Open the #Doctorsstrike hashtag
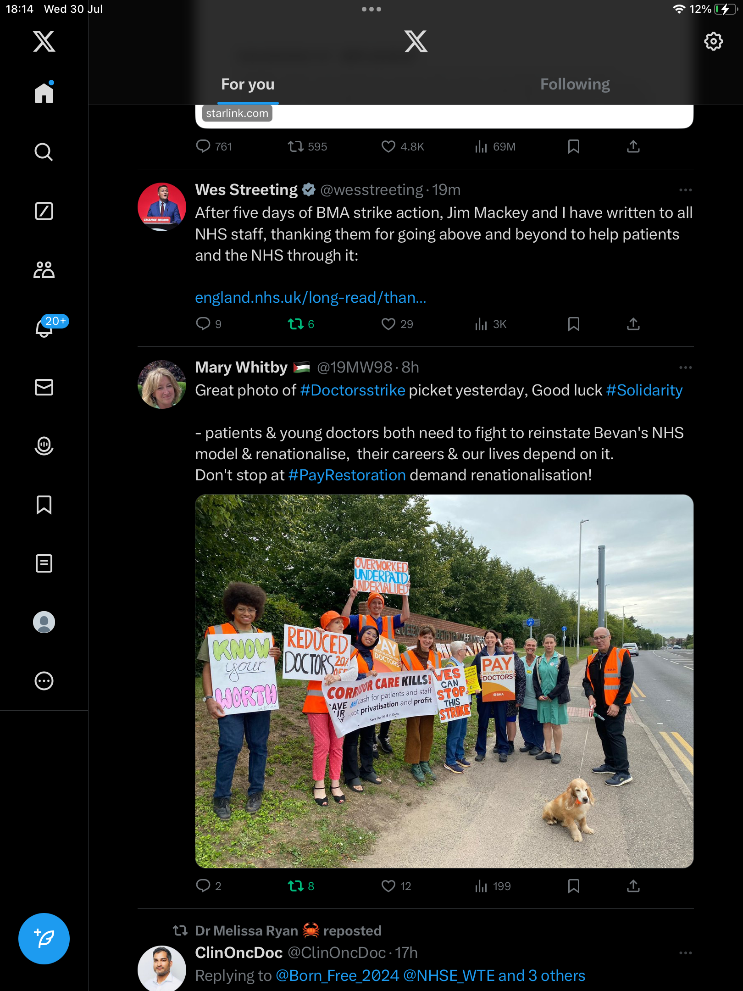 click(352, 390)
